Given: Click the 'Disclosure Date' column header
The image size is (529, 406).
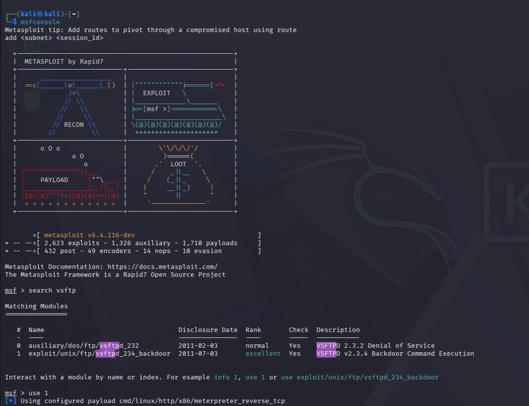Looking at the screenshot, I should (x=208, y=330).
